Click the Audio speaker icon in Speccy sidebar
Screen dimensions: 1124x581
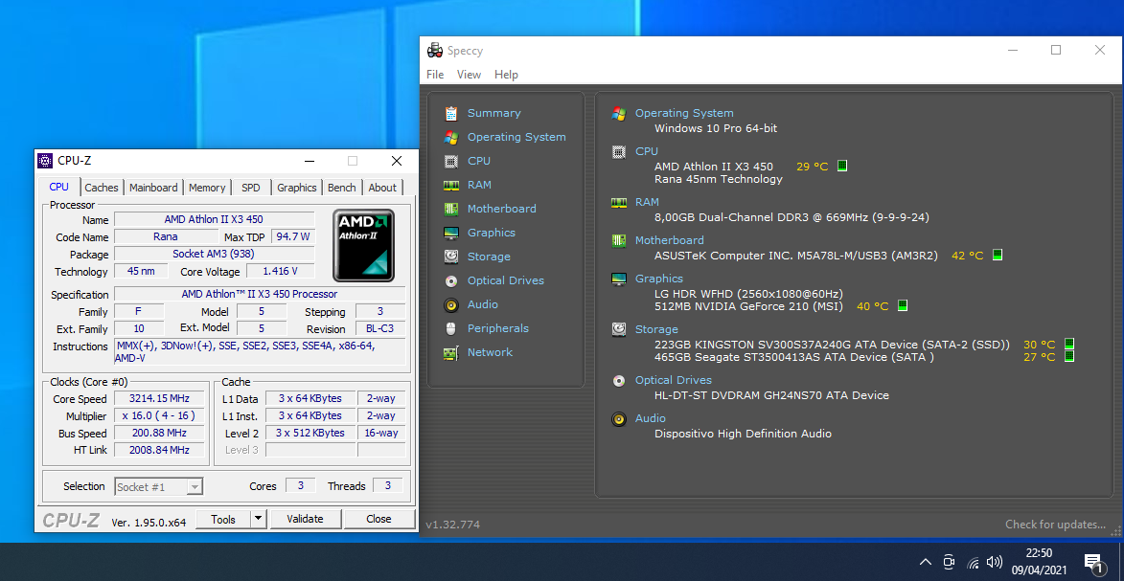coord(451,304)
